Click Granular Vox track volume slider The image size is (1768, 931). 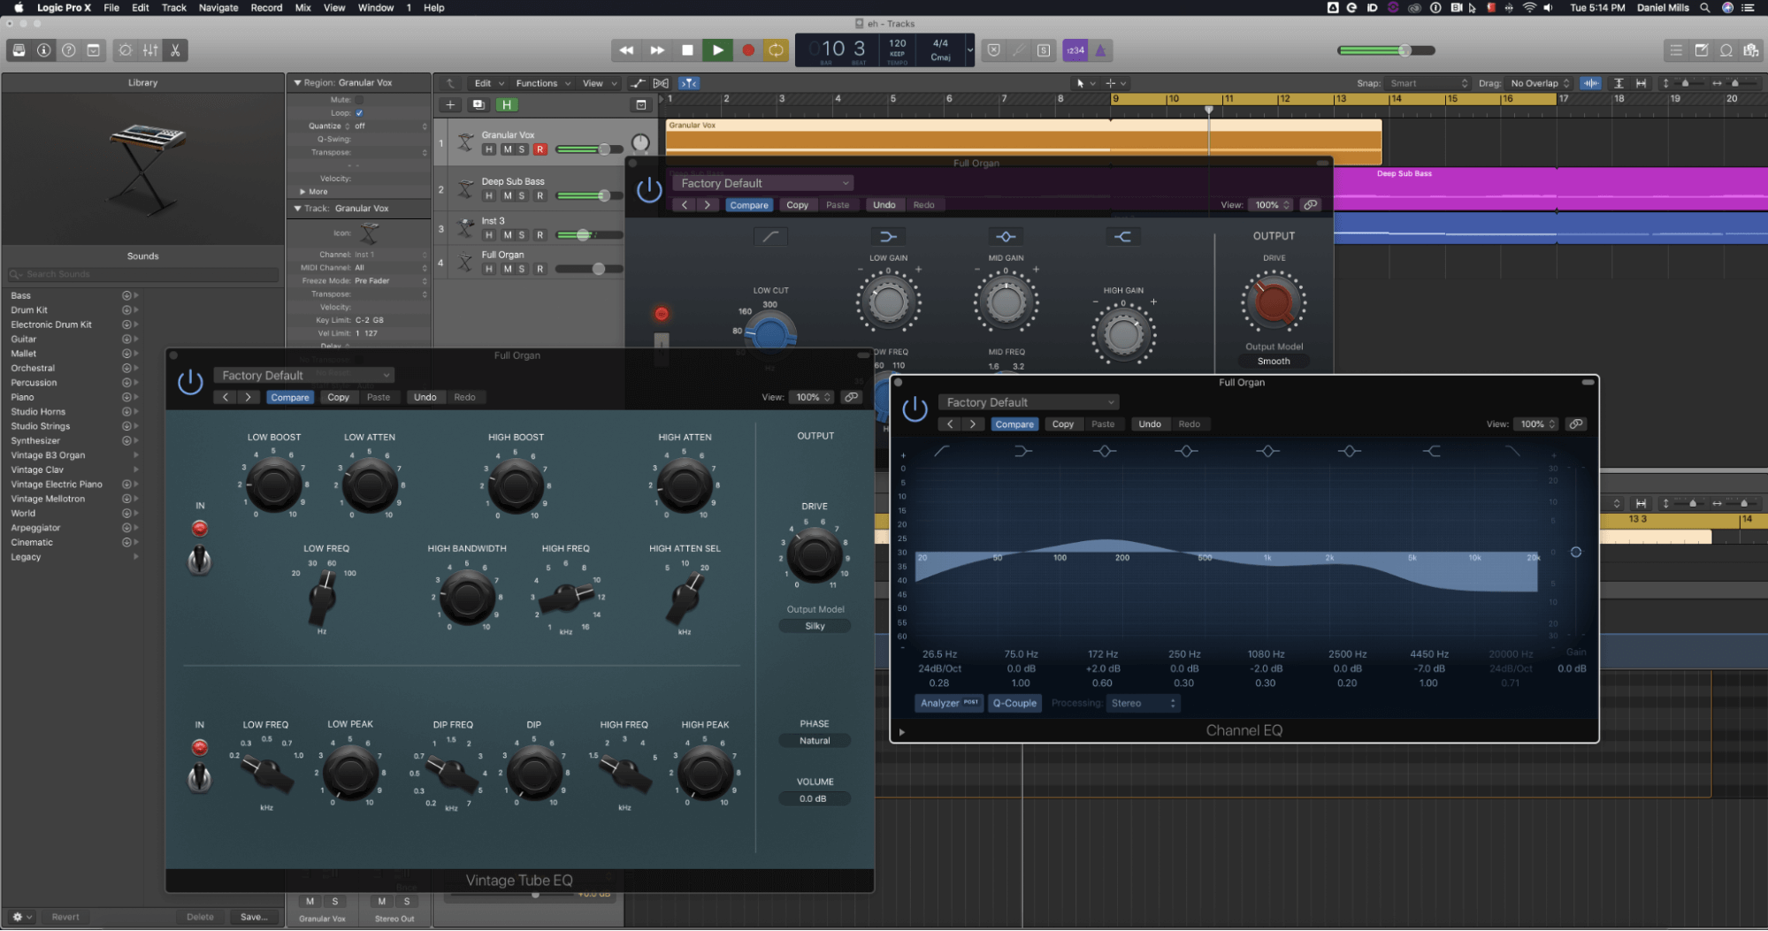click(589, 149)
